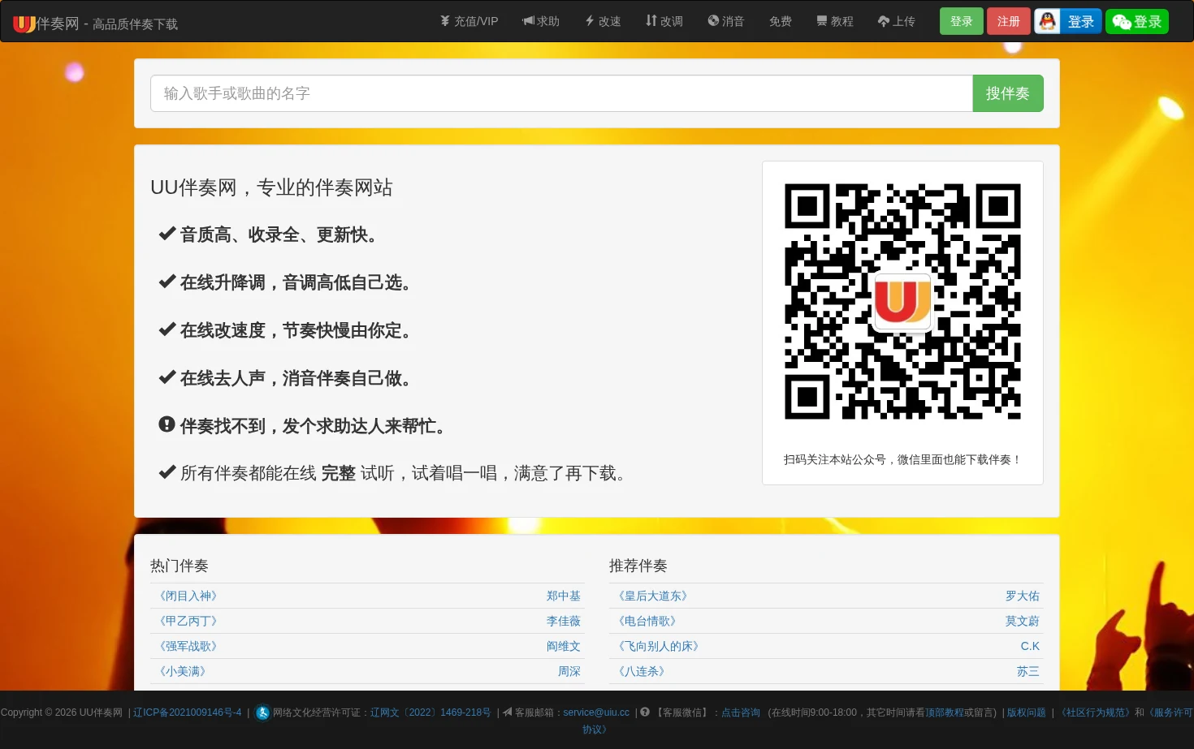This screenshot has height=749, width=1194.
Task: Click the paper-plane icon before 客服邮箱
Action: (x=508, y=712)
